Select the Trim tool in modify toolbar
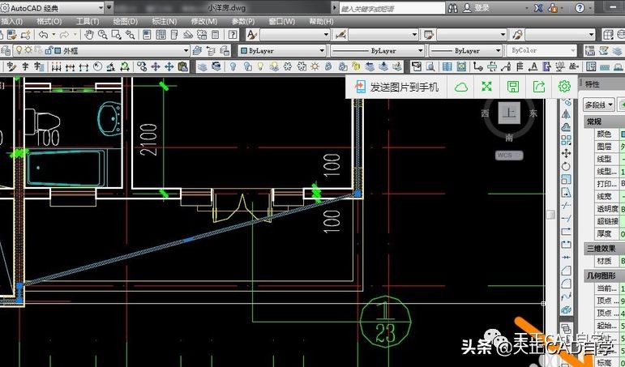The width and height of the screenshot is (625, 367). pos(566,206)
